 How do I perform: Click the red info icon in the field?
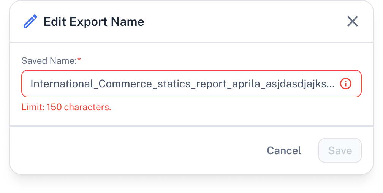coord(346,84)
